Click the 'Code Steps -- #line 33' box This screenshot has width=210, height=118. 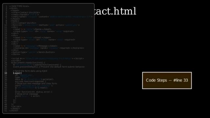(x=167, y=80)
